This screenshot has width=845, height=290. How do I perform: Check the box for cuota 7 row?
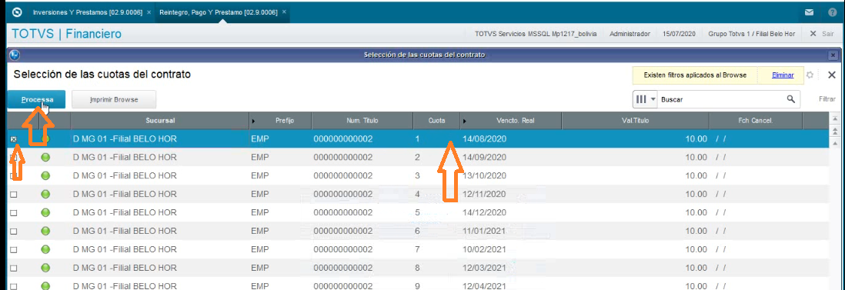point(14,250)
